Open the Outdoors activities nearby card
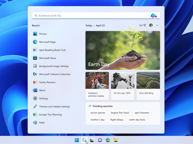The height and width of the screenshot is (144, 193). coord(97,86)
